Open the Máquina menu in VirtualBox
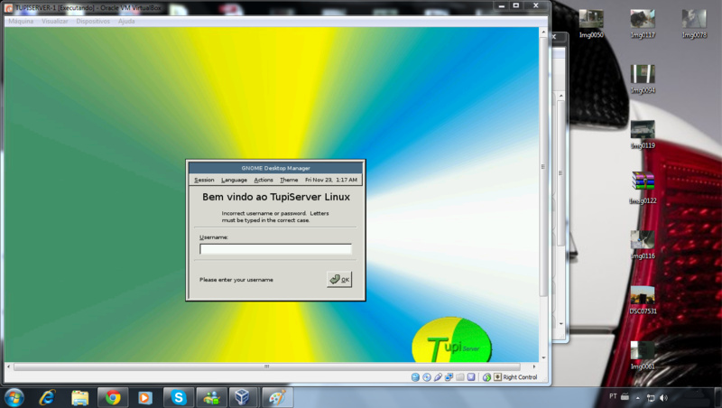This screenshot has height=408, width=722. tap(21, 21)
